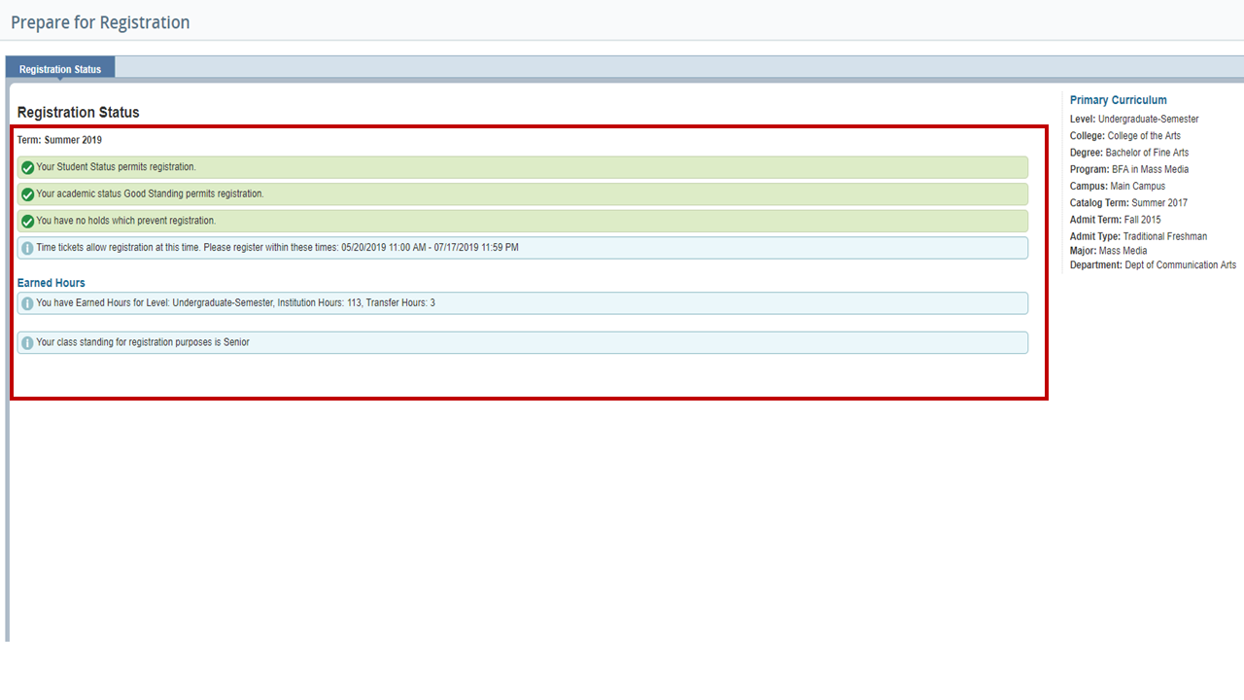Viewport: 1244px width, 700px height.
Task: Click the holds notification banner
Action: [x=523, y=221]
